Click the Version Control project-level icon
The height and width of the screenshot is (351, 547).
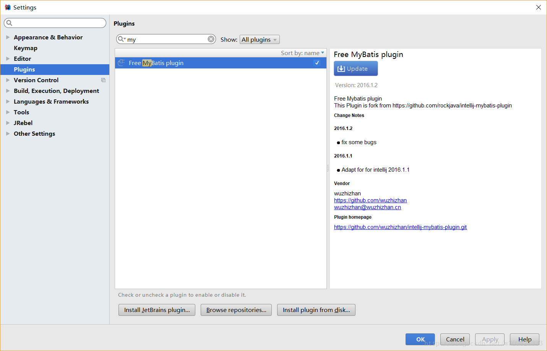tap(103, 80)
